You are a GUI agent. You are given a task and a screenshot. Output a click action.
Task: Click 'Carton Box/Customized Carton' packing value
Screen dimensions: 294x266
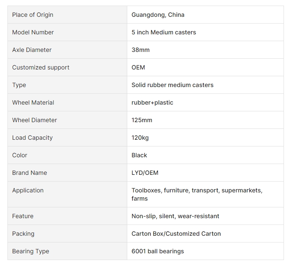tap(176, 234)
